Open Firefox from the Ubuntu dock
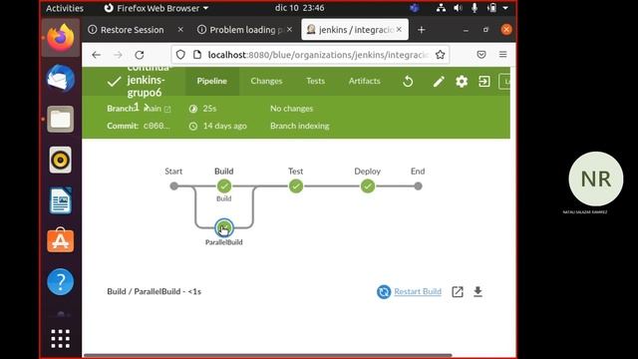The height and width of the screenshot is (359, 638). tap(60, 38)
